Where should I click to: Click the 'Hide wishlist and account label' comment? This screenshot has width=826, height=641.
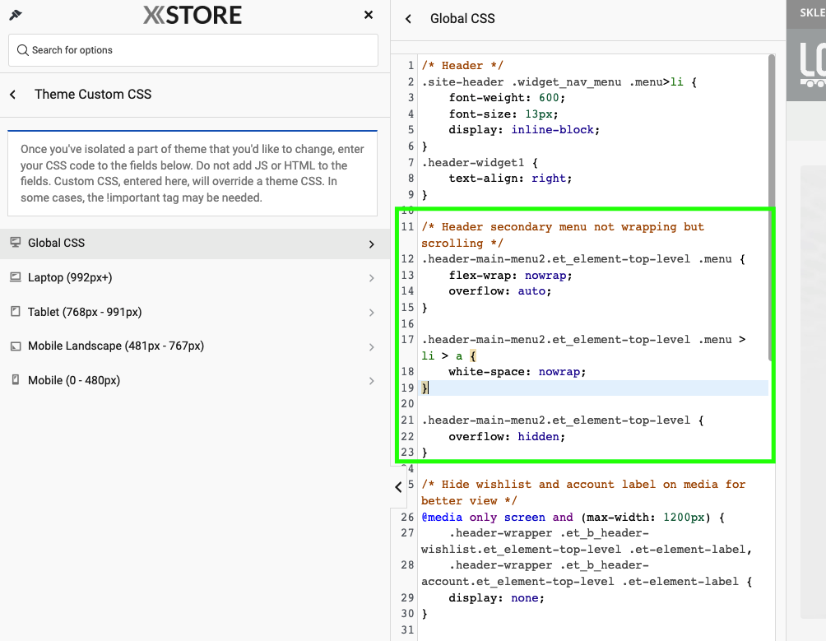(x=583, y=492)
